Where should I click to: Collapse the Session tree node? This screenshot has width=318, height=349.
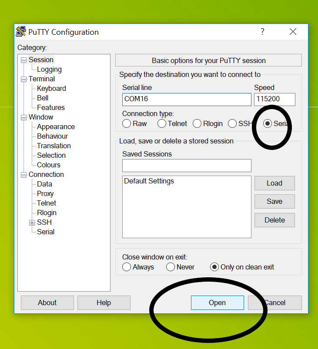[x=23, y=60]
